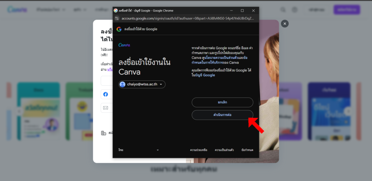Open the second dropdown menu in Canva nav bar
Image resolution: width=372 pixels, height=181 pixels.
tap(80, 10)
